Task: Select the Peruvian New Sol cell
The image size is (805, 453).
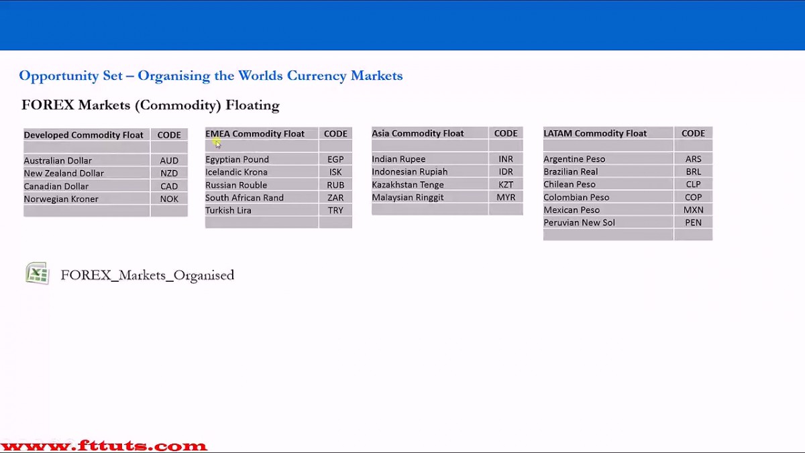Action: click(608, 223)
